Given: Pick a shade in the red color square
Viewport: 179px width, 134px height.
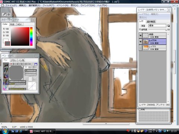Looking at the screenshot, I should tap(20, 36).
